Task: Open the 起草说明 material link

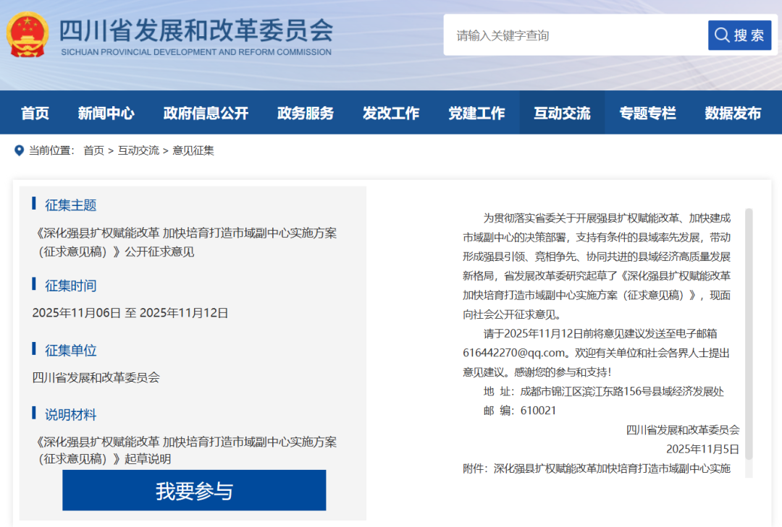Action: [x=185, y=450]
